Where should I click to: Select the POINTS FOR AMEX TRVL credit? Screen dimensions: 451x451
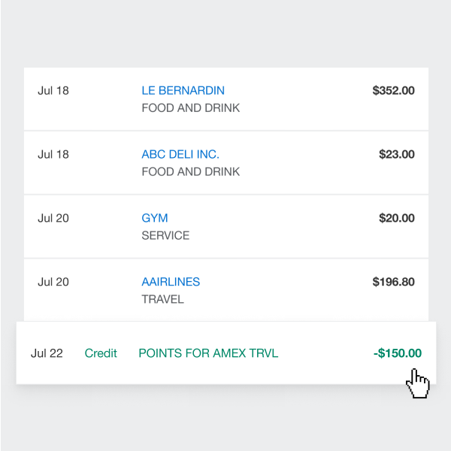point(208,353)
